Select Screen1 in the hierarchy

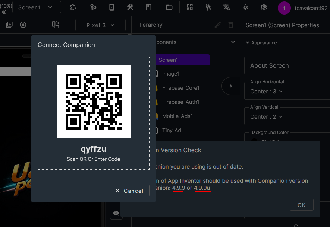click(183, 60)
